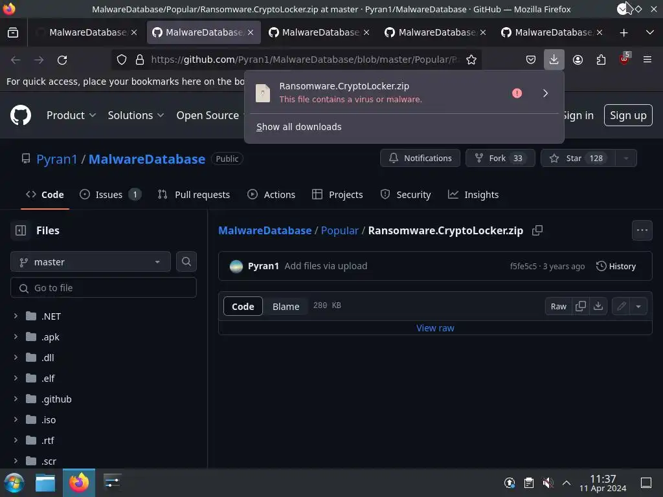Open the .iso folder
Image resolution: width=663 pixels, height=497 pixels.
click(49, 419)
